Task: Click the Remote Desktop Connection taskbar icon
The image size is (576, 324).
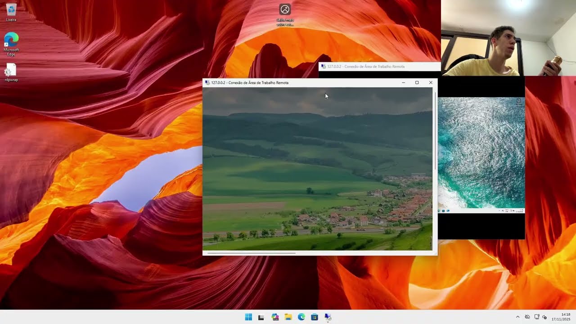Action: [x=328, y=317]
